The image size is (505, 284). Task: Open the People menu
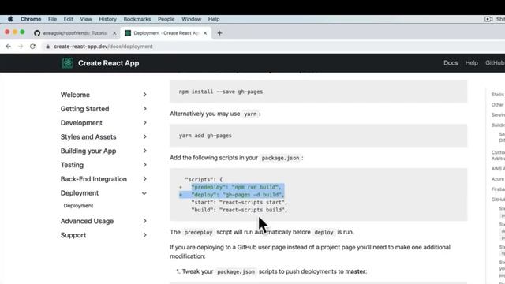[166, 19]
